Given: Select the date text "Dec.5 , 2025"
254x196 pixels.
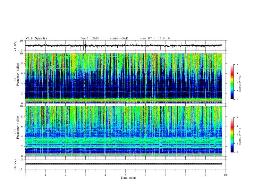Looking at the screenshot, I should tap(89, 38).
